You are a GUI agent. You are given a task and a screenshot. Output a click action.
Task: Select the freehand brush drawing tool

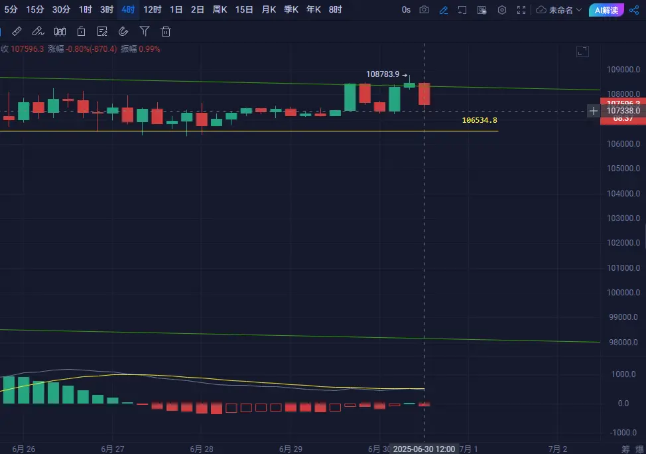point(38,31)
